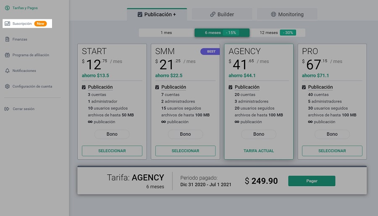Click the gift icon for Programa de afiliación

coord(7,55)
